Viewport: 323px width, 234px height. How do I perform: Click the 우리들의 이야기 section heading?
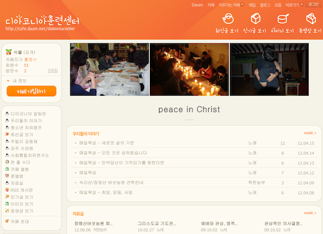click(x=86, y=134)
